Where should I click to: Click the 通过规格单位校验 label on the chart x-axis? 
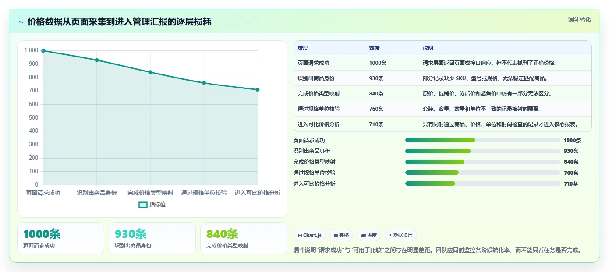204,193
